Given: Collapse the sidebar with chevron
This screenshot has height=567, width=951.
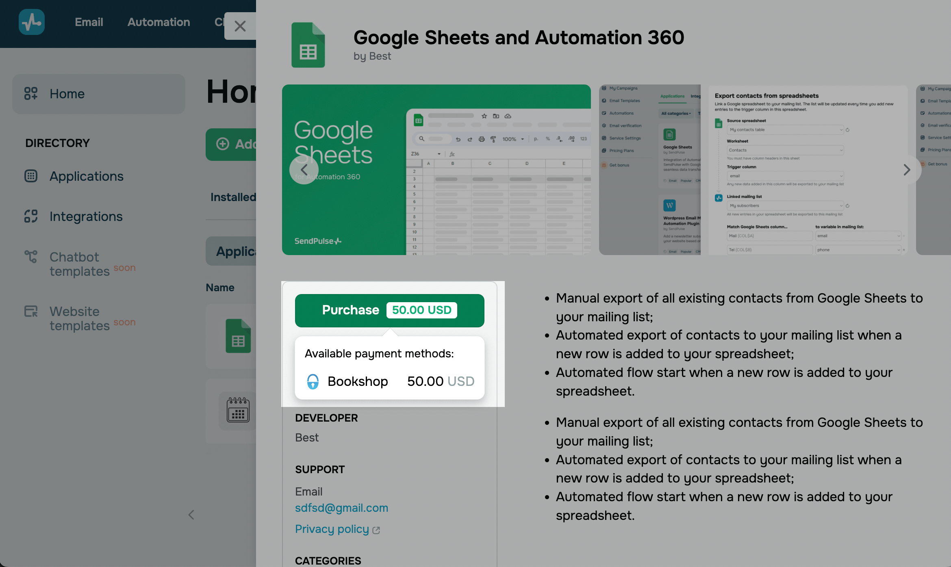Looking at the screenshot, I should click(191, 515).
